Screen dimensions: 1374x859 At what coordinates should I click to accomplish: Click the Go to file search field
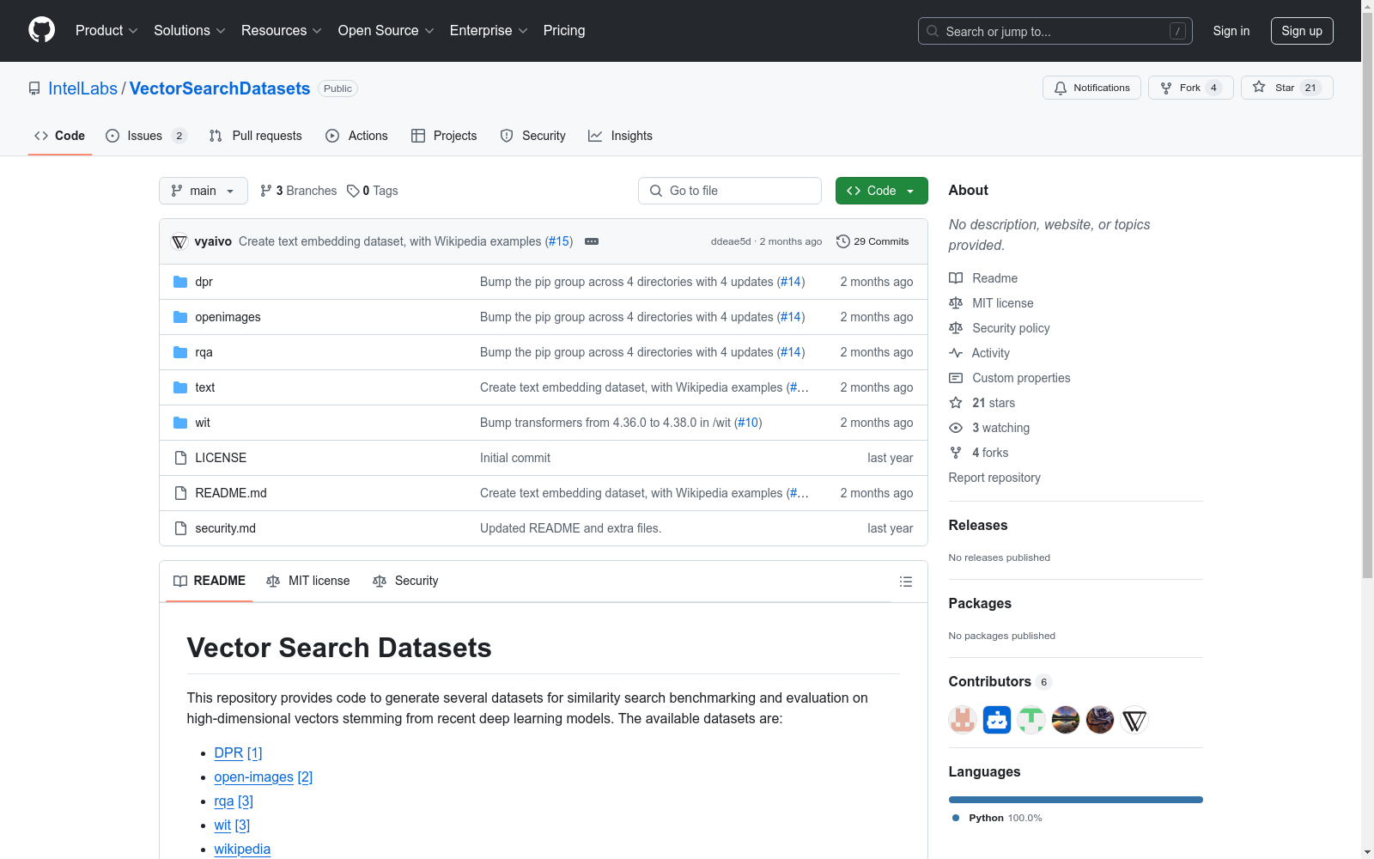pyautogui.click(x=730, y=191)
